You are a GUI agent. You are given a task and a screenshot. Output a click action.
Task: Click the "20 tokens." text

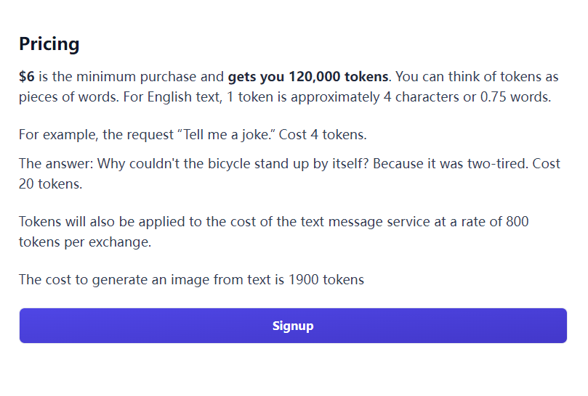50,183
